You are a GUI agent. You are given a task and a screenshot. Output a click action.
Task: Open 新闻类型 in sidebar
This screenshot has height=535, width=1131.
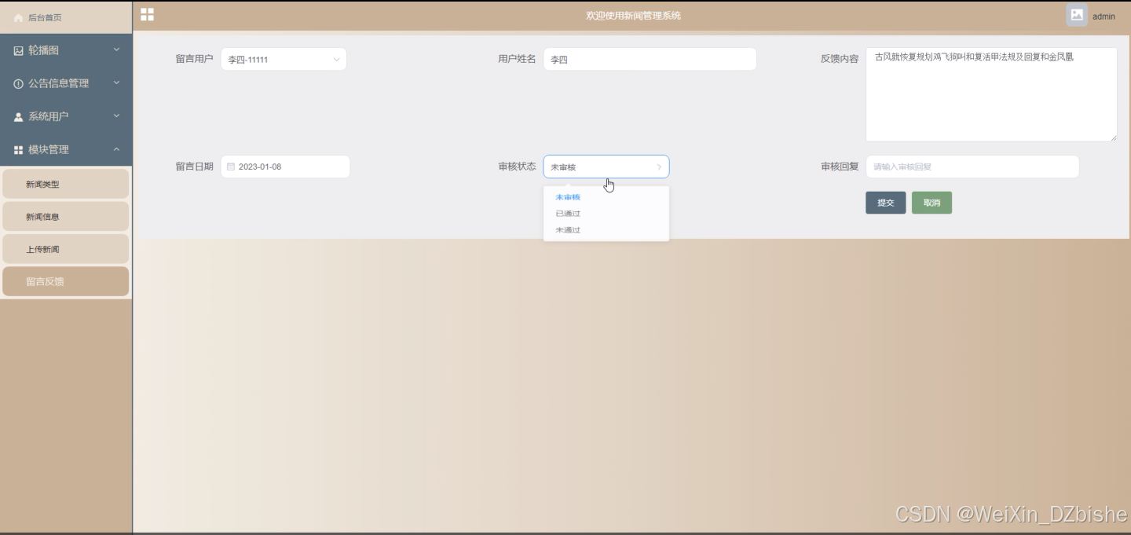pos(66,184)
